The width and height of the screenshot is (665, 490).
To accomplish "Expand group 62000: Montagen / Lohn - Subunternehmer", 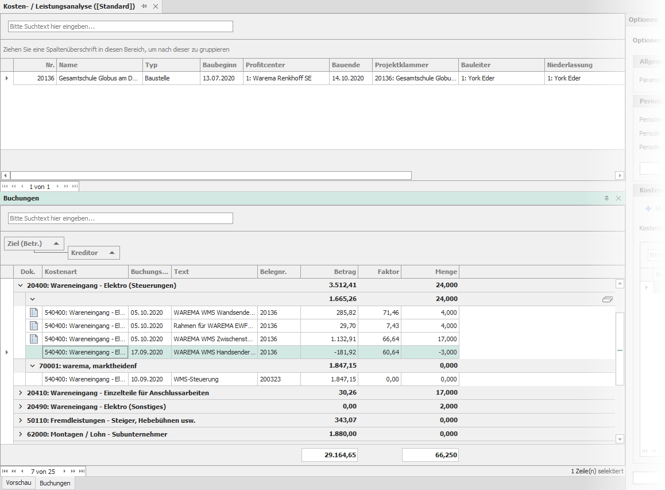I will [21, 434].
